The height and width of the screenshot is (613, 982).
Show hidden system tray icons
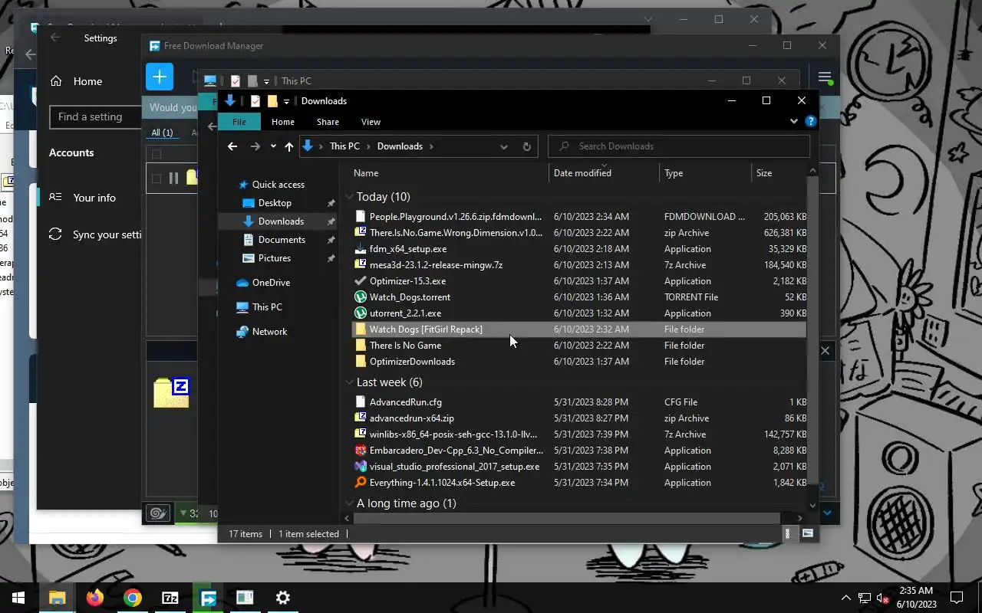tap(846, 598)
